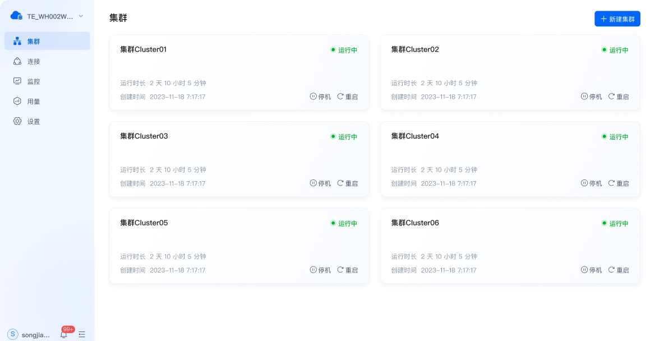Click the cloud logo icon

click(x=16, y=16)
